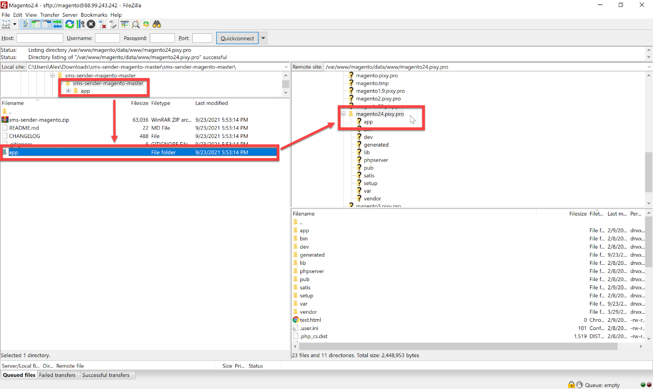
Task: Select the vendor folder in remote tree
Action: 372,199
